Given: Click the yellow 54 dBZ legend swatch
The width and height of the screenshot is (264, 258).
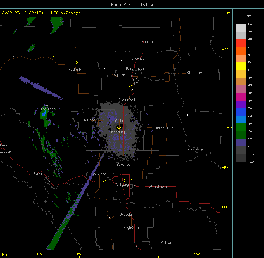Looking at the screenshot, I should 241,66.
